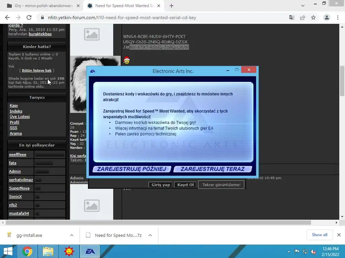Show hidden system tray icons
The height and width of the screenshot is (258, 345).
click(x=289, y=252)
